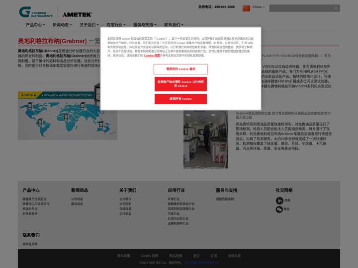Click 管理我的 cookie 偏好 button
Screen dimensions: 358x268
point(180,69)
